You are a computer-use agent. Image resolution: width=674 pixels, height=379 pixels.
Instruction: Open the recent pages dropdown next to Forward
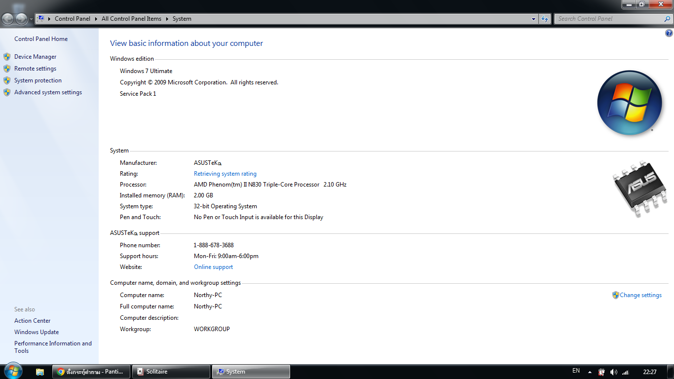point(32,19)
